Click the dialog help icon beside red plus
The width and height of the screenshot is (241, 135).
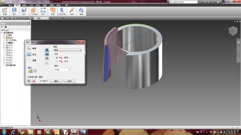tap(29, 81)
